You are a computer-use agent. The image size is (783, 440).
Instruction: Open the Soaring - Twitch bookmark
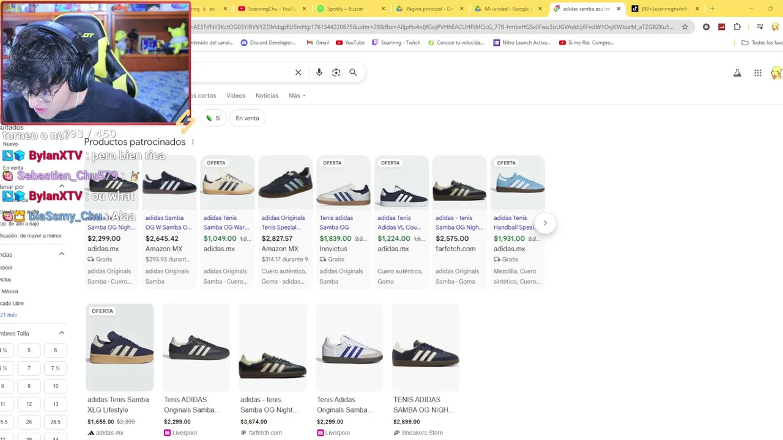pyautogui.click(x=396, y=43)
